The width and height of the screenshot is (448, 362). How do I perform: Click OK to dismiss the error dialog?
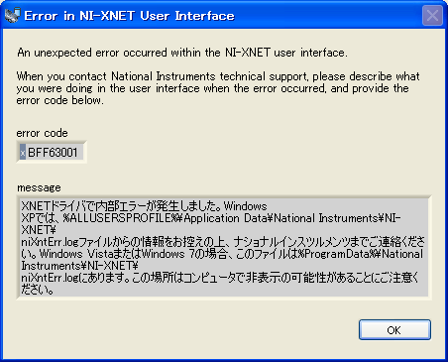click(x=394, y=329)
